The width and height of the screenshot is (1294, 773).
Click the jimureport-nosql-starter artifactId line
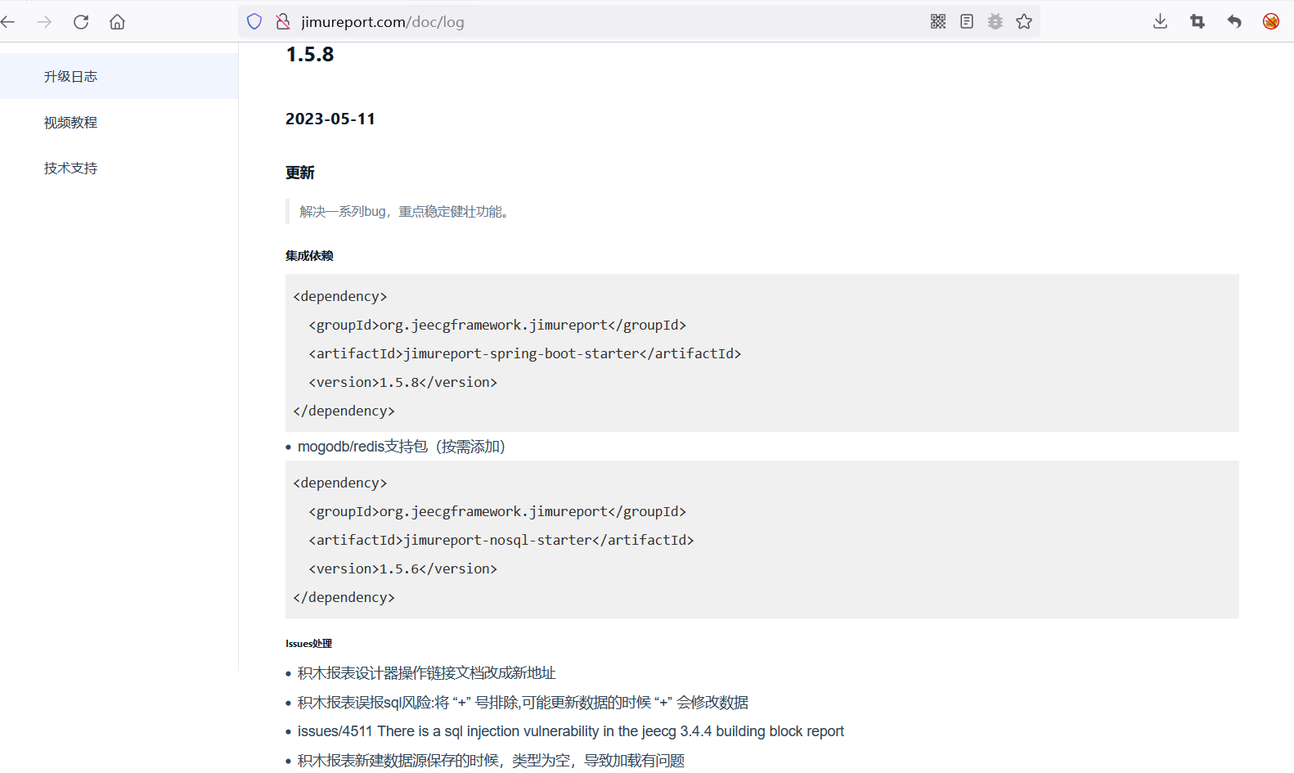coord(501,540)
